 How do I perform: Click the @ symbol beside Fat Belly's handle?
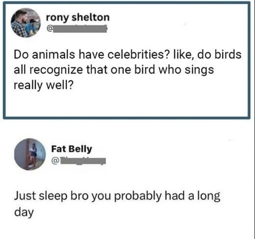55,161
